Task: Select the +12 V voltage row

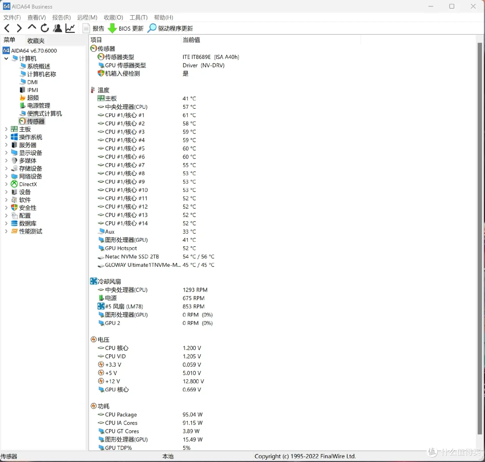Action: pos(150,381)
